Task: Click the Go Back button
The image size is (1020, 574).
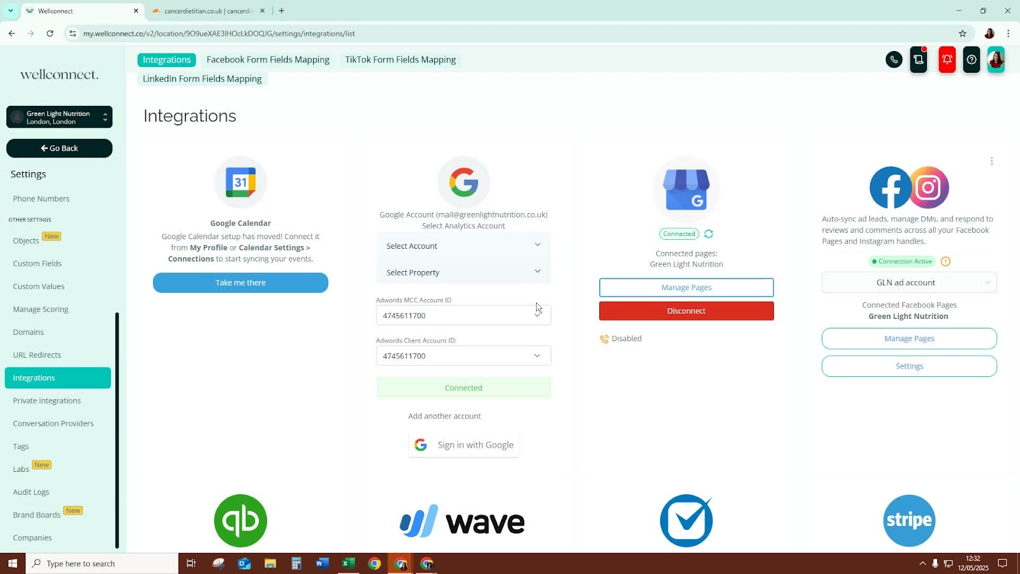Action: pos(59,148)
